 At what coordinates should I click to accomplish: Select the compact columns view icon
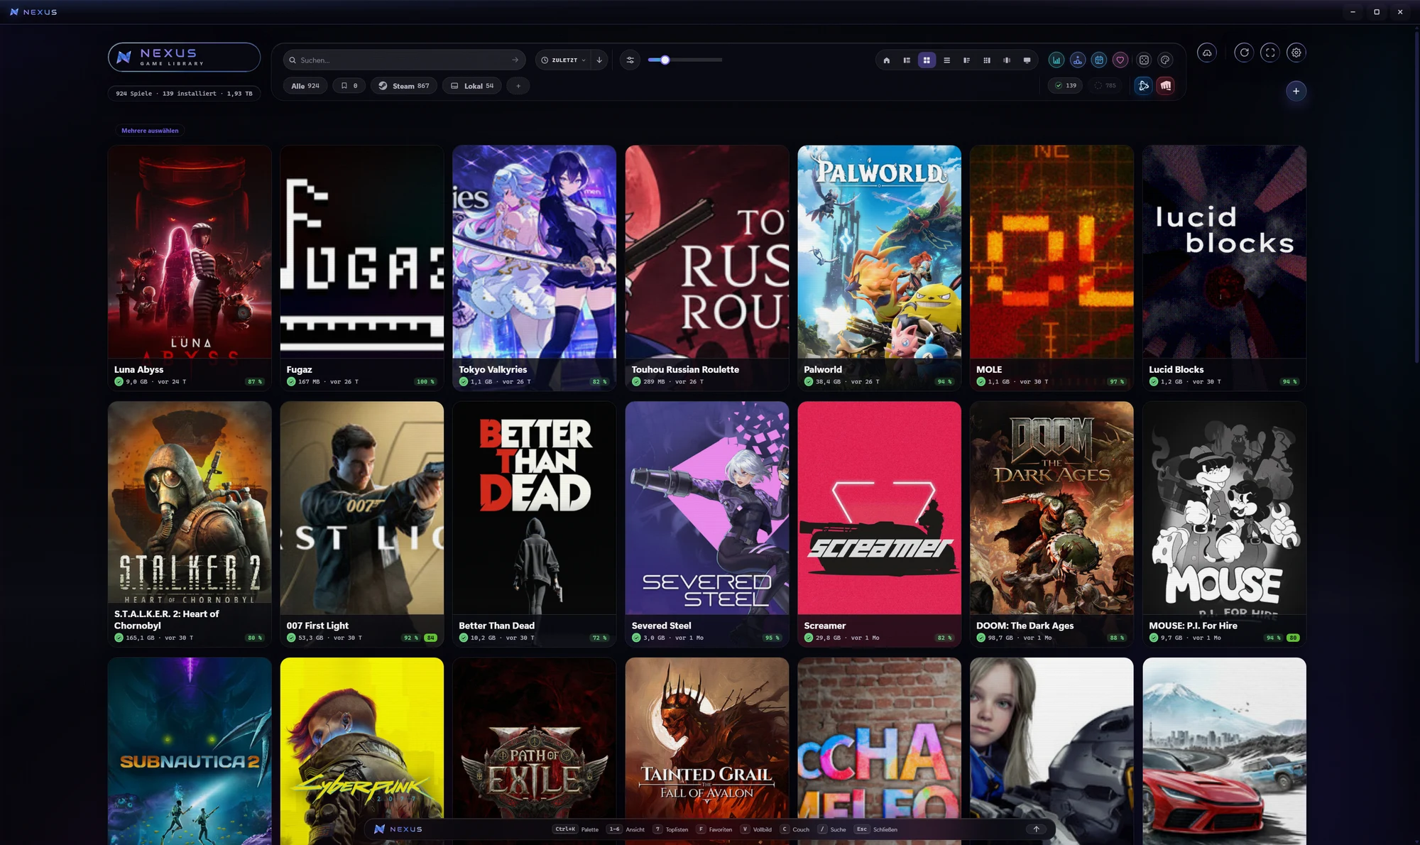click(x=966, y=60)
